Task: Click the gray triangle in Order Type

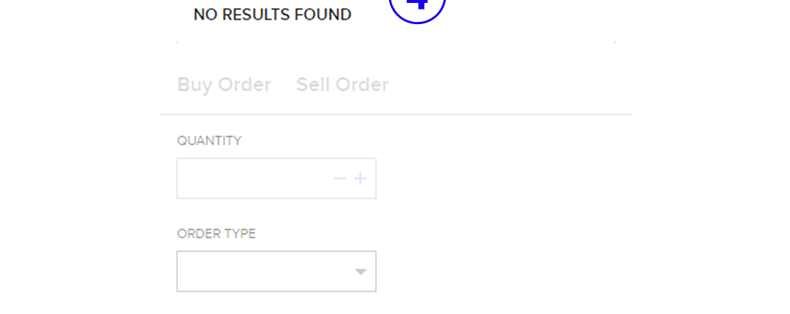Action: click(360, 272)
